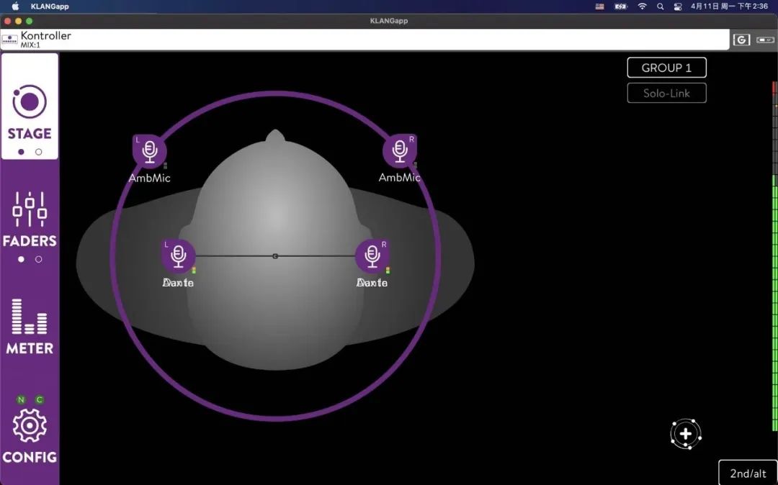This screenshot has width=778, height=485.
Task: Select the second page dot under FADERS
Action: coord(38,259)
